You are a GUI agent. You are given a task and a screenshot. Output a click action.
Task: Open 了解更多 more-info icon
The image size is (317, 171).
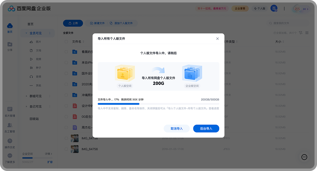click(x=10, y=155)
